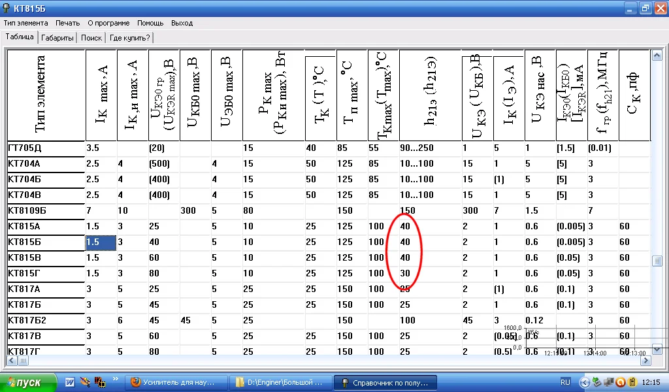The width and height of the screenshot is (669, 392).
Task: Click the horizontal scrollbar thumb
Action: (23, 361)
